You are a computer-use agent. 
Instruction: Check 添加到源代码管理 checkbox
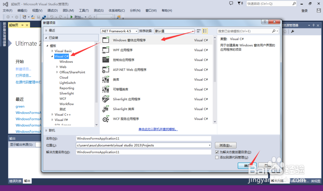217,157
